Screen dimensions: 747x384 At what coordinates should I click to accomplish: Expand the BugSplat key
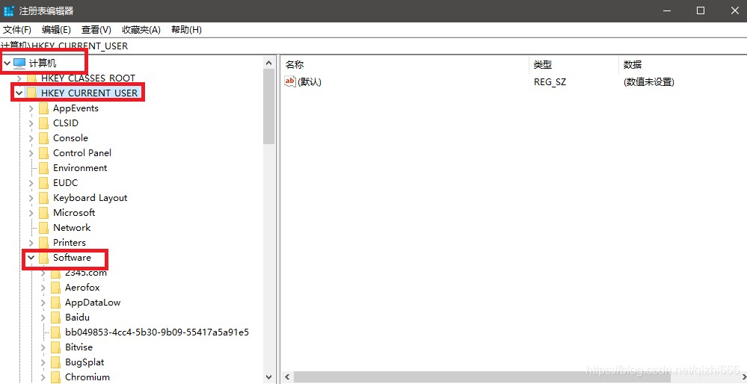(x=43, y=362)
